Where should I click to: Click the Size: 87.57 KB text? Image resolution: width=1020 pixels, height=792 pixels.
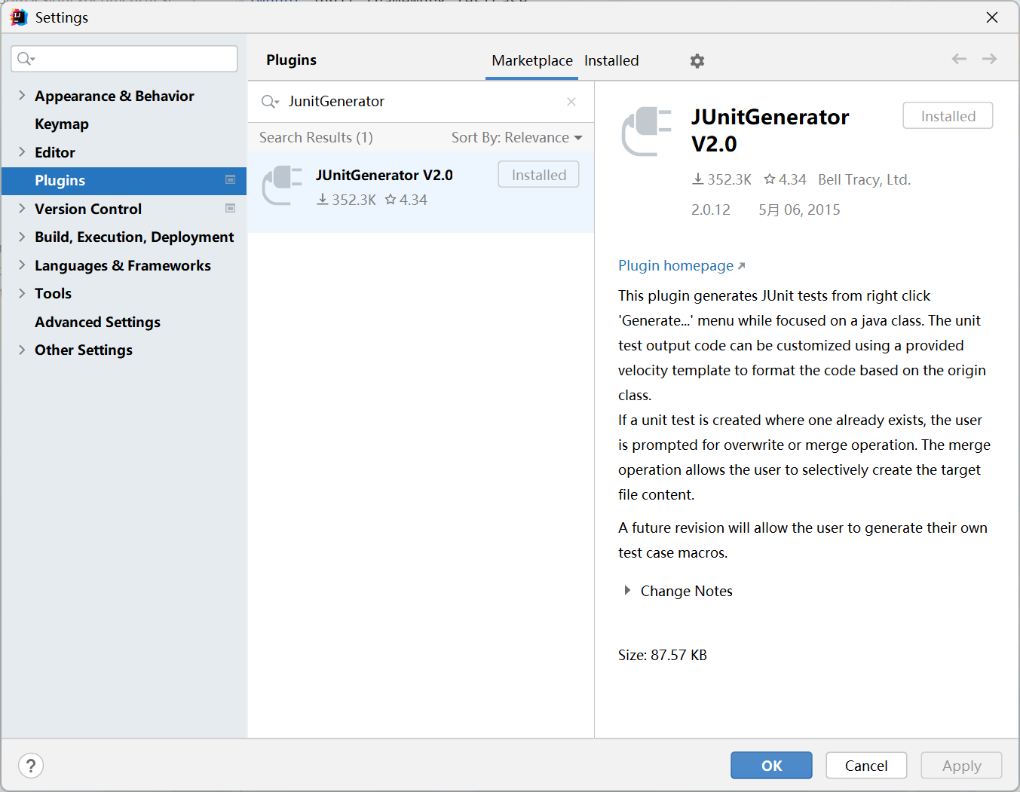pos(663,655)
